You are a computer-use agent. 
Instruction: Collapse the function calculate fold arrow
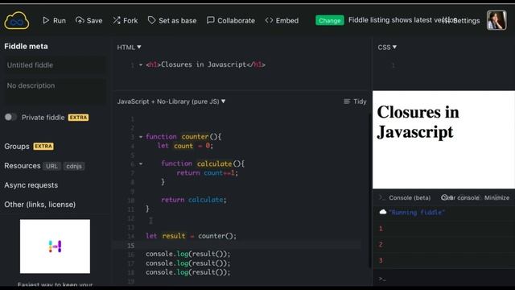pyautogui.click(x=141, y=164)
